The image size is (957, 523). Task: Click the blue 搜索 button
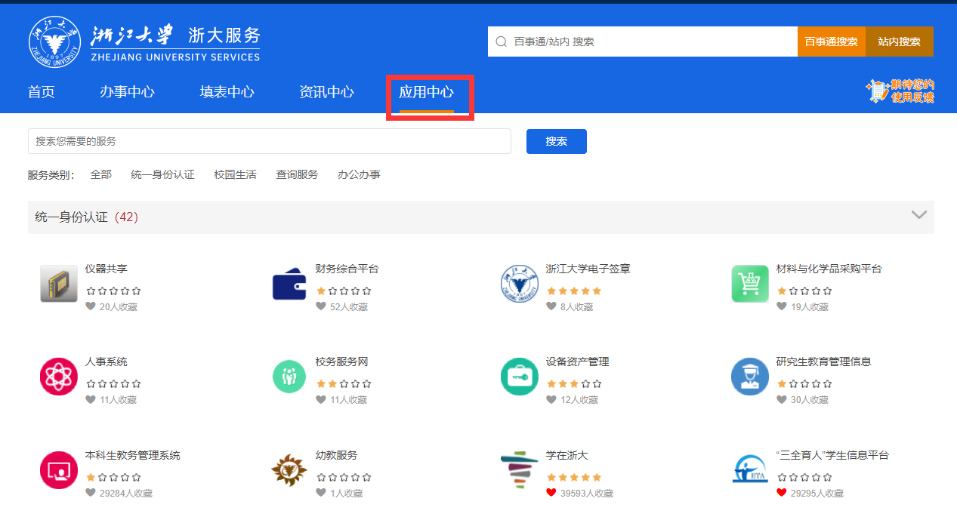tap(557, 141)
